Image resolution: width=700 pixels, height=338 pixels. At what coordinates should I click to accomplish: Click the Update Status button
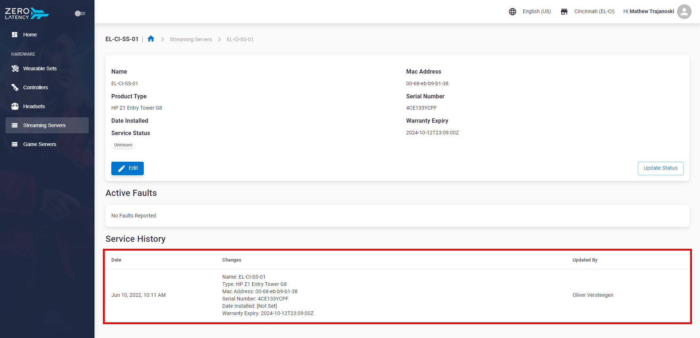click(x=661, y=168)
